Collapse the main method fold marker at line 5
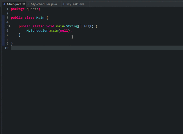This screenshot has width=183, height=134. (9, 26)
